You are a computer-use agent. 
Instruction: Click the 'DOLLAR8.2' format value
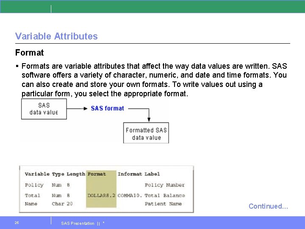pyautogui.click(x=101, y=195)
